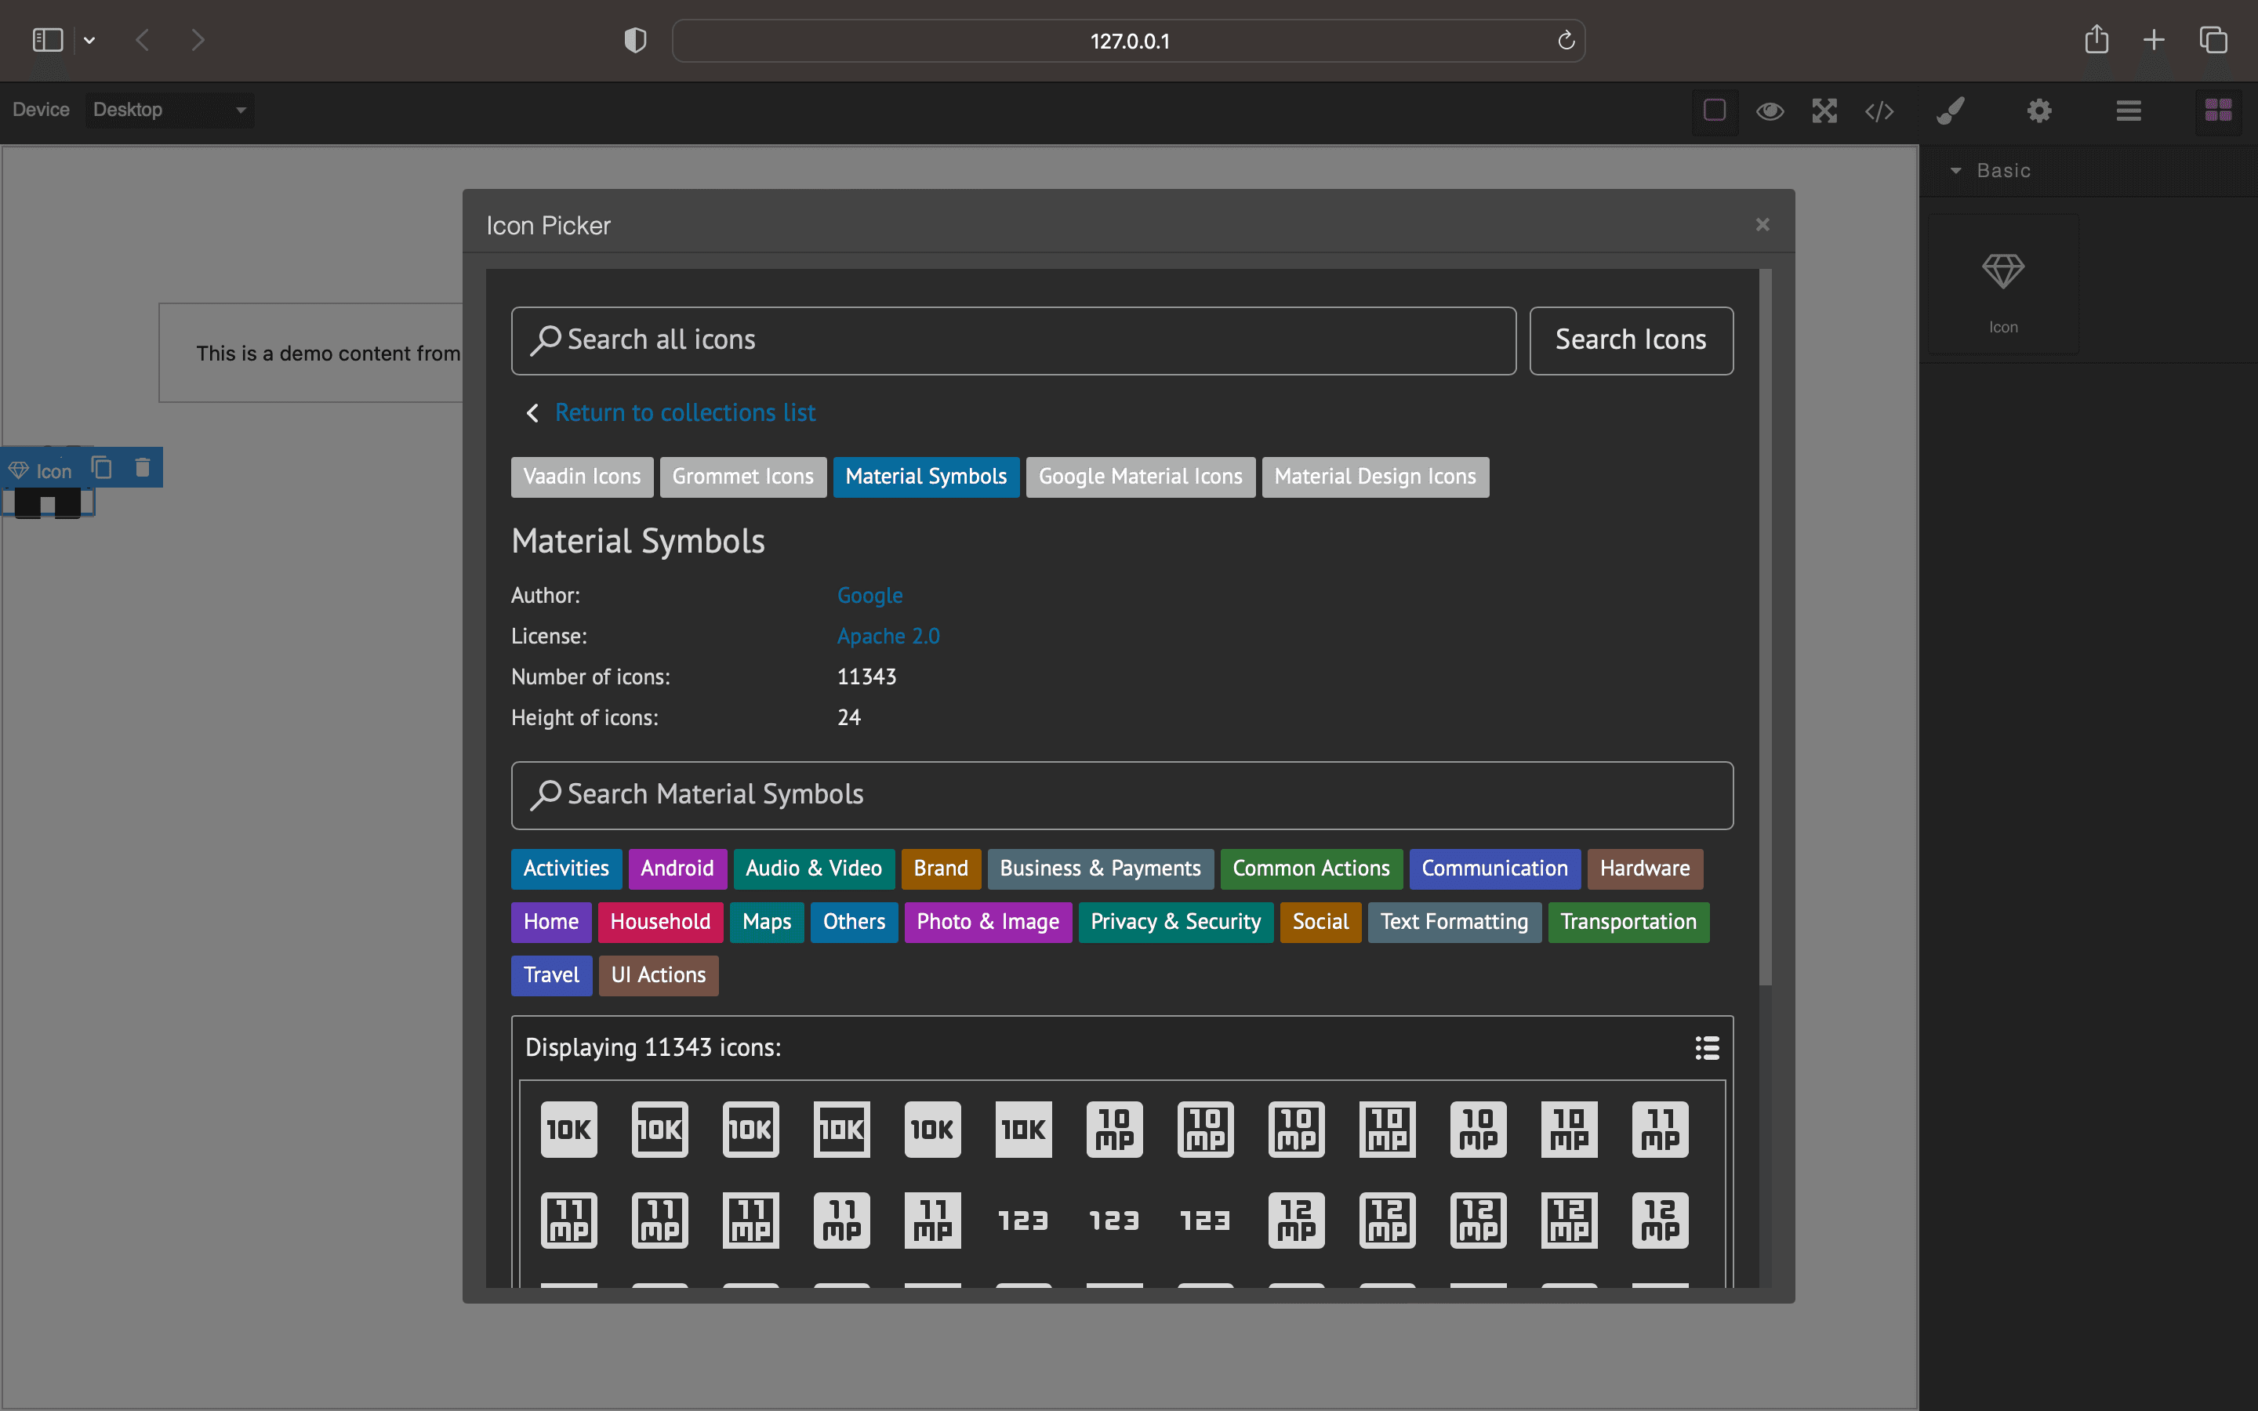Click the Icon Picker vertical scrollbar
Screen dimensions: 2258x1411
[1766, 627]
